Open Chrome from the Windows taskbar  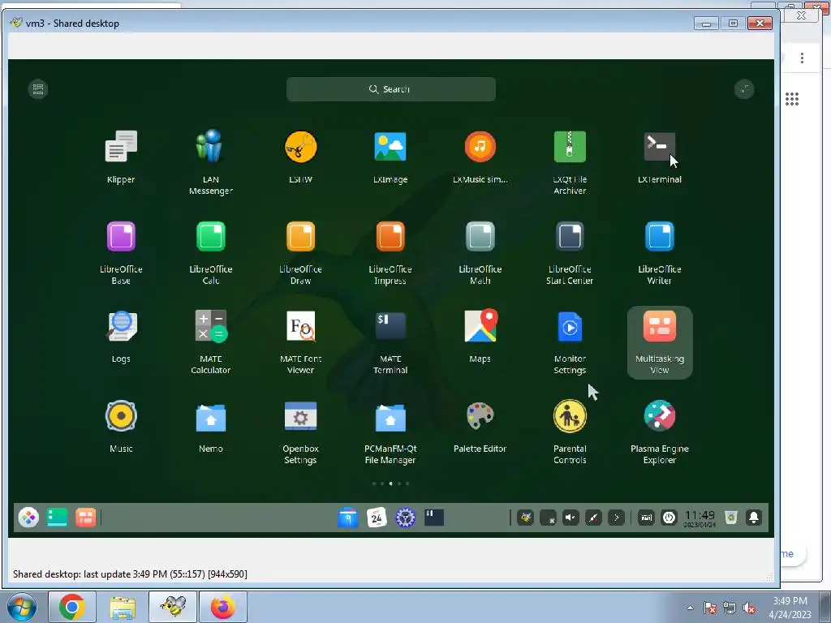pos(72,607)
